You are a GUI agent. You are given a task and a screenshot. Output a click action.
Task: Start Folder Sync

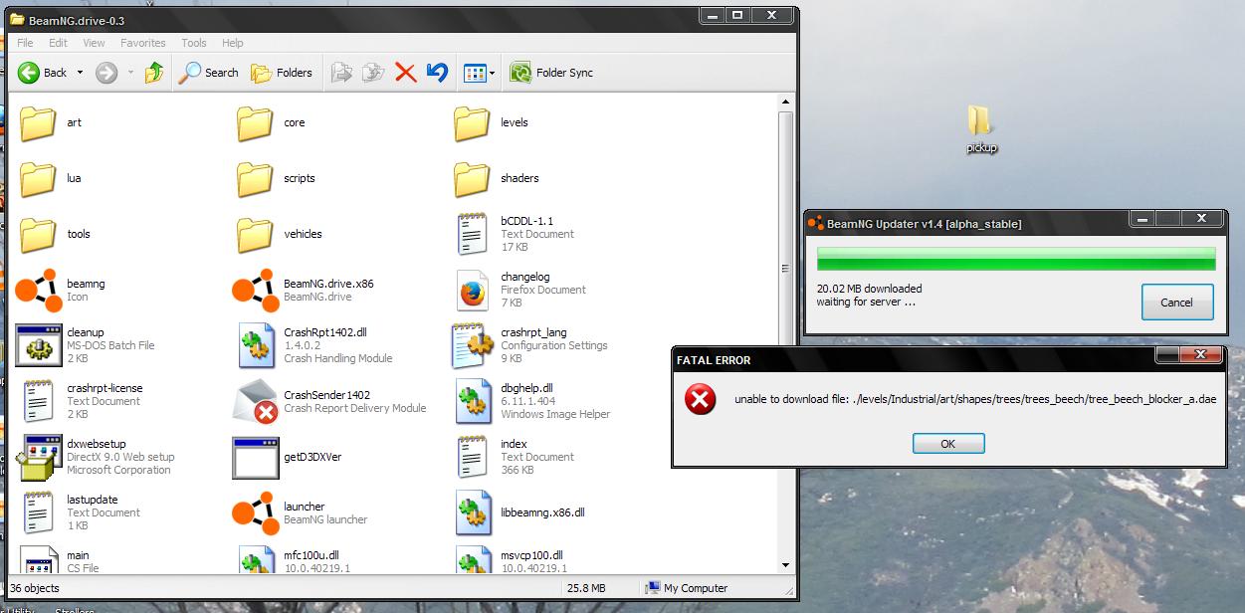point(551,73)
